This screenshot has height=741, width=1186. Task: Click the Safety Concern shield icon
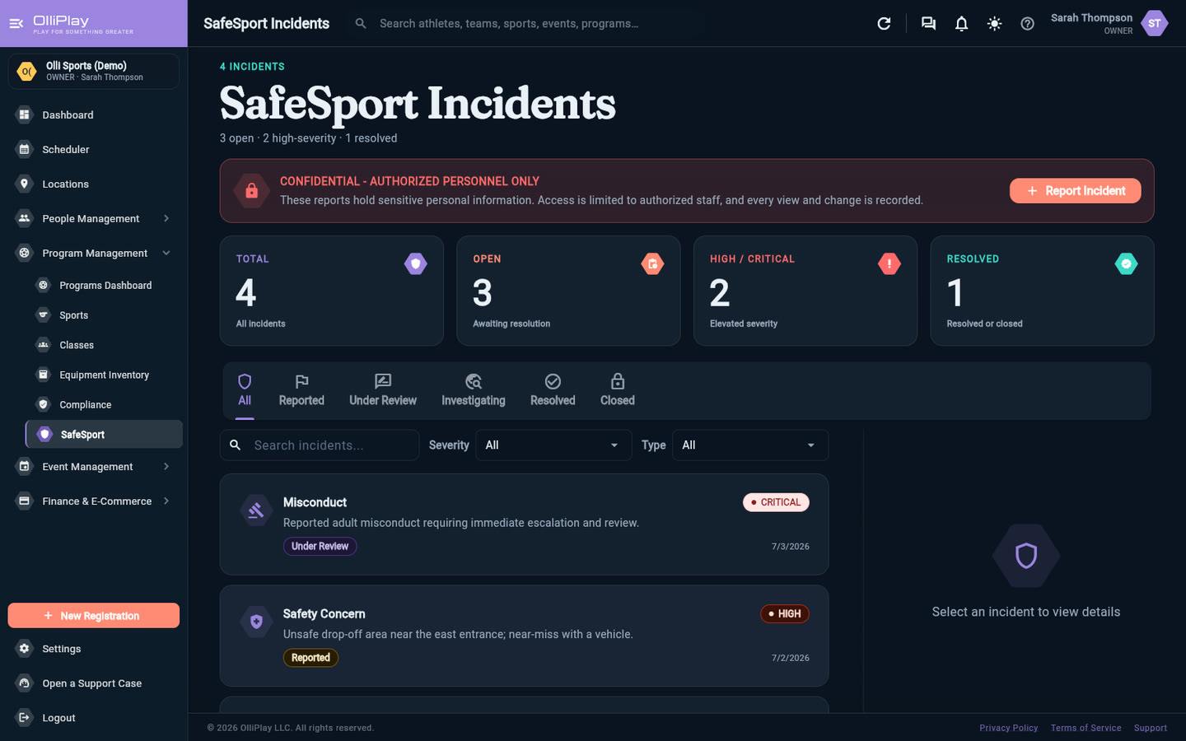point(256,622)
